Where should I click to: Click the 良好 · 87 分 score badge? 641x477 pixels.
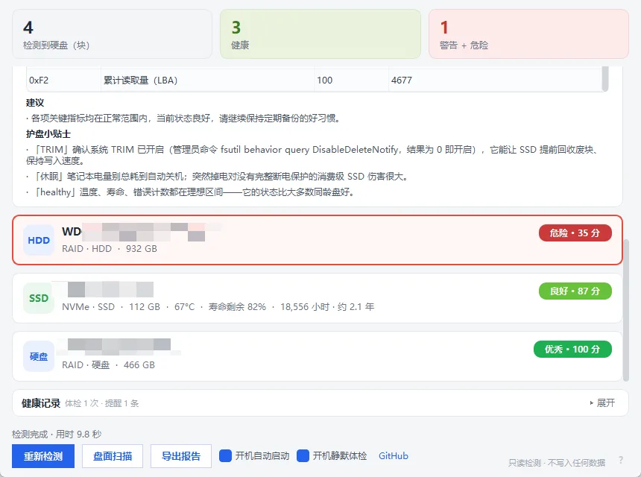(575, 291)
